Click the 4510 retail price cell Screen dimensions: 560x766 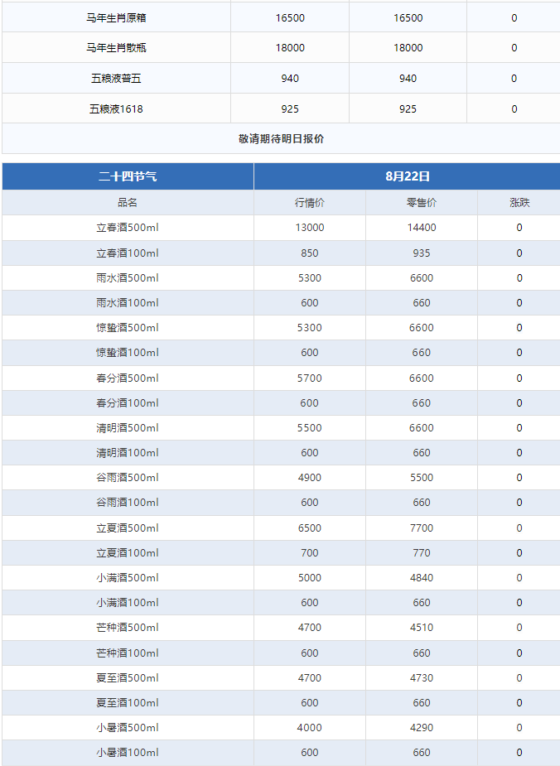[421, 628]
